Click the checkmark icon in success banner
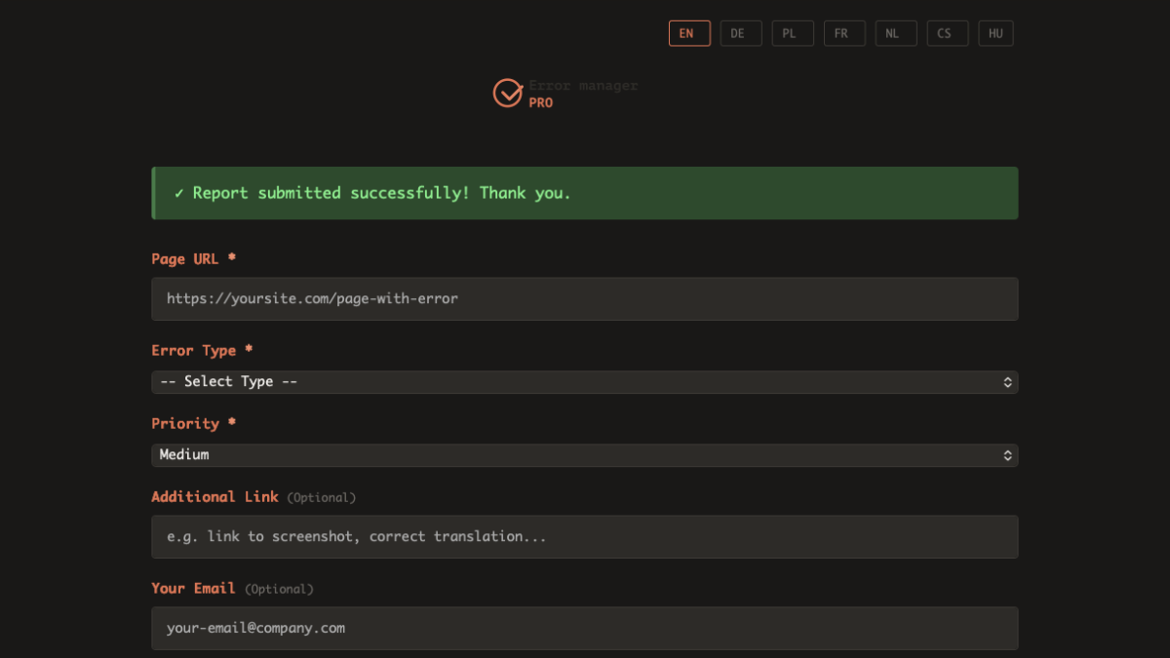 click(177, 192)
